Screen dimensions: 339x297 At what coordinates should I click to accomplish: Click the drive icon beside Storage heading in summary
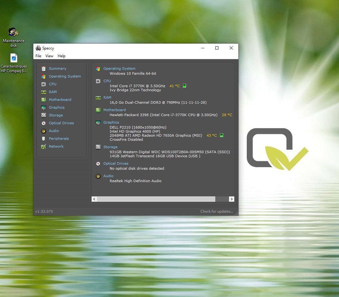click(98, 147)
